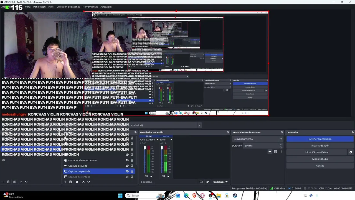Open Steam from the taskbar
This screenshot has height=200, width=355.
(235, 196)
